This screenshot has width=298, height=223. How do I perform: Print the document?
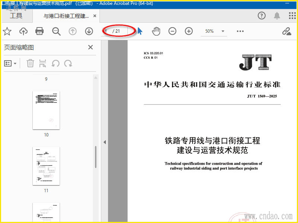click(39, 31)
